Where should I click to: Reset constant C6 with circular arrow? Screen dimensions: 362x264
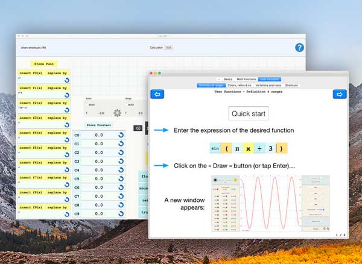pos(121,187)
